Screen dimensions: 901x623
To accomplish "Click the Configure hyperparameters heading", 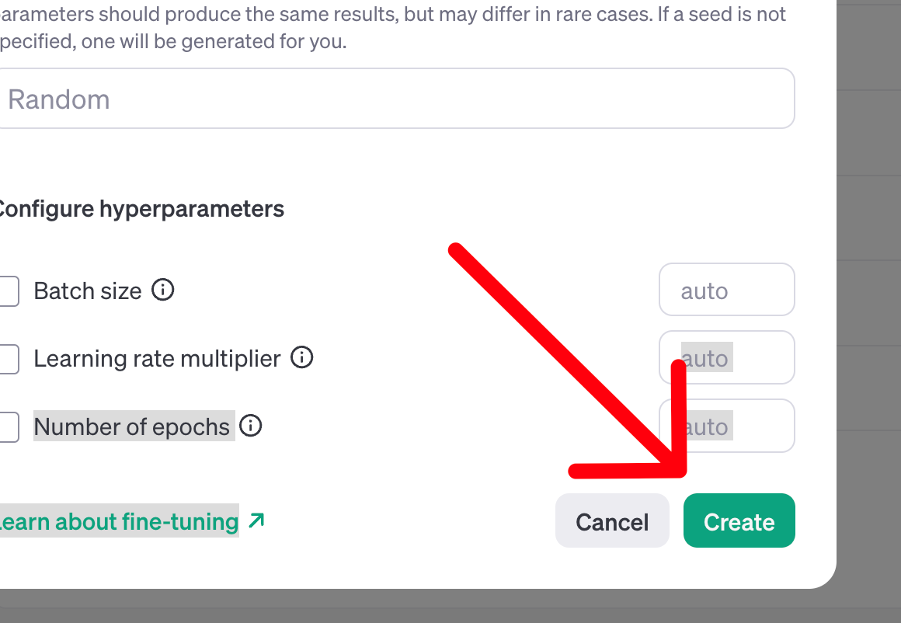I will coord(140,209).
